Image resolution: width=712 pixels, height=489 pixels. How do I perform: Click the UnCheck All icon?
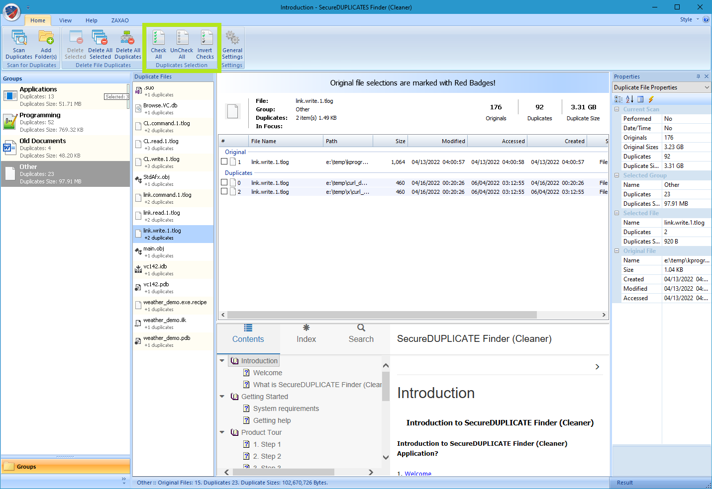point(182,38)
